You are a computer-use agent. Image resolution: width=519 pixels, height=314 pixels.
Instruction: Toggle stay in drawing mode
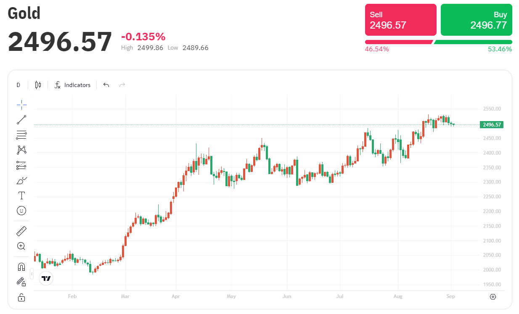tap(21, 282)
